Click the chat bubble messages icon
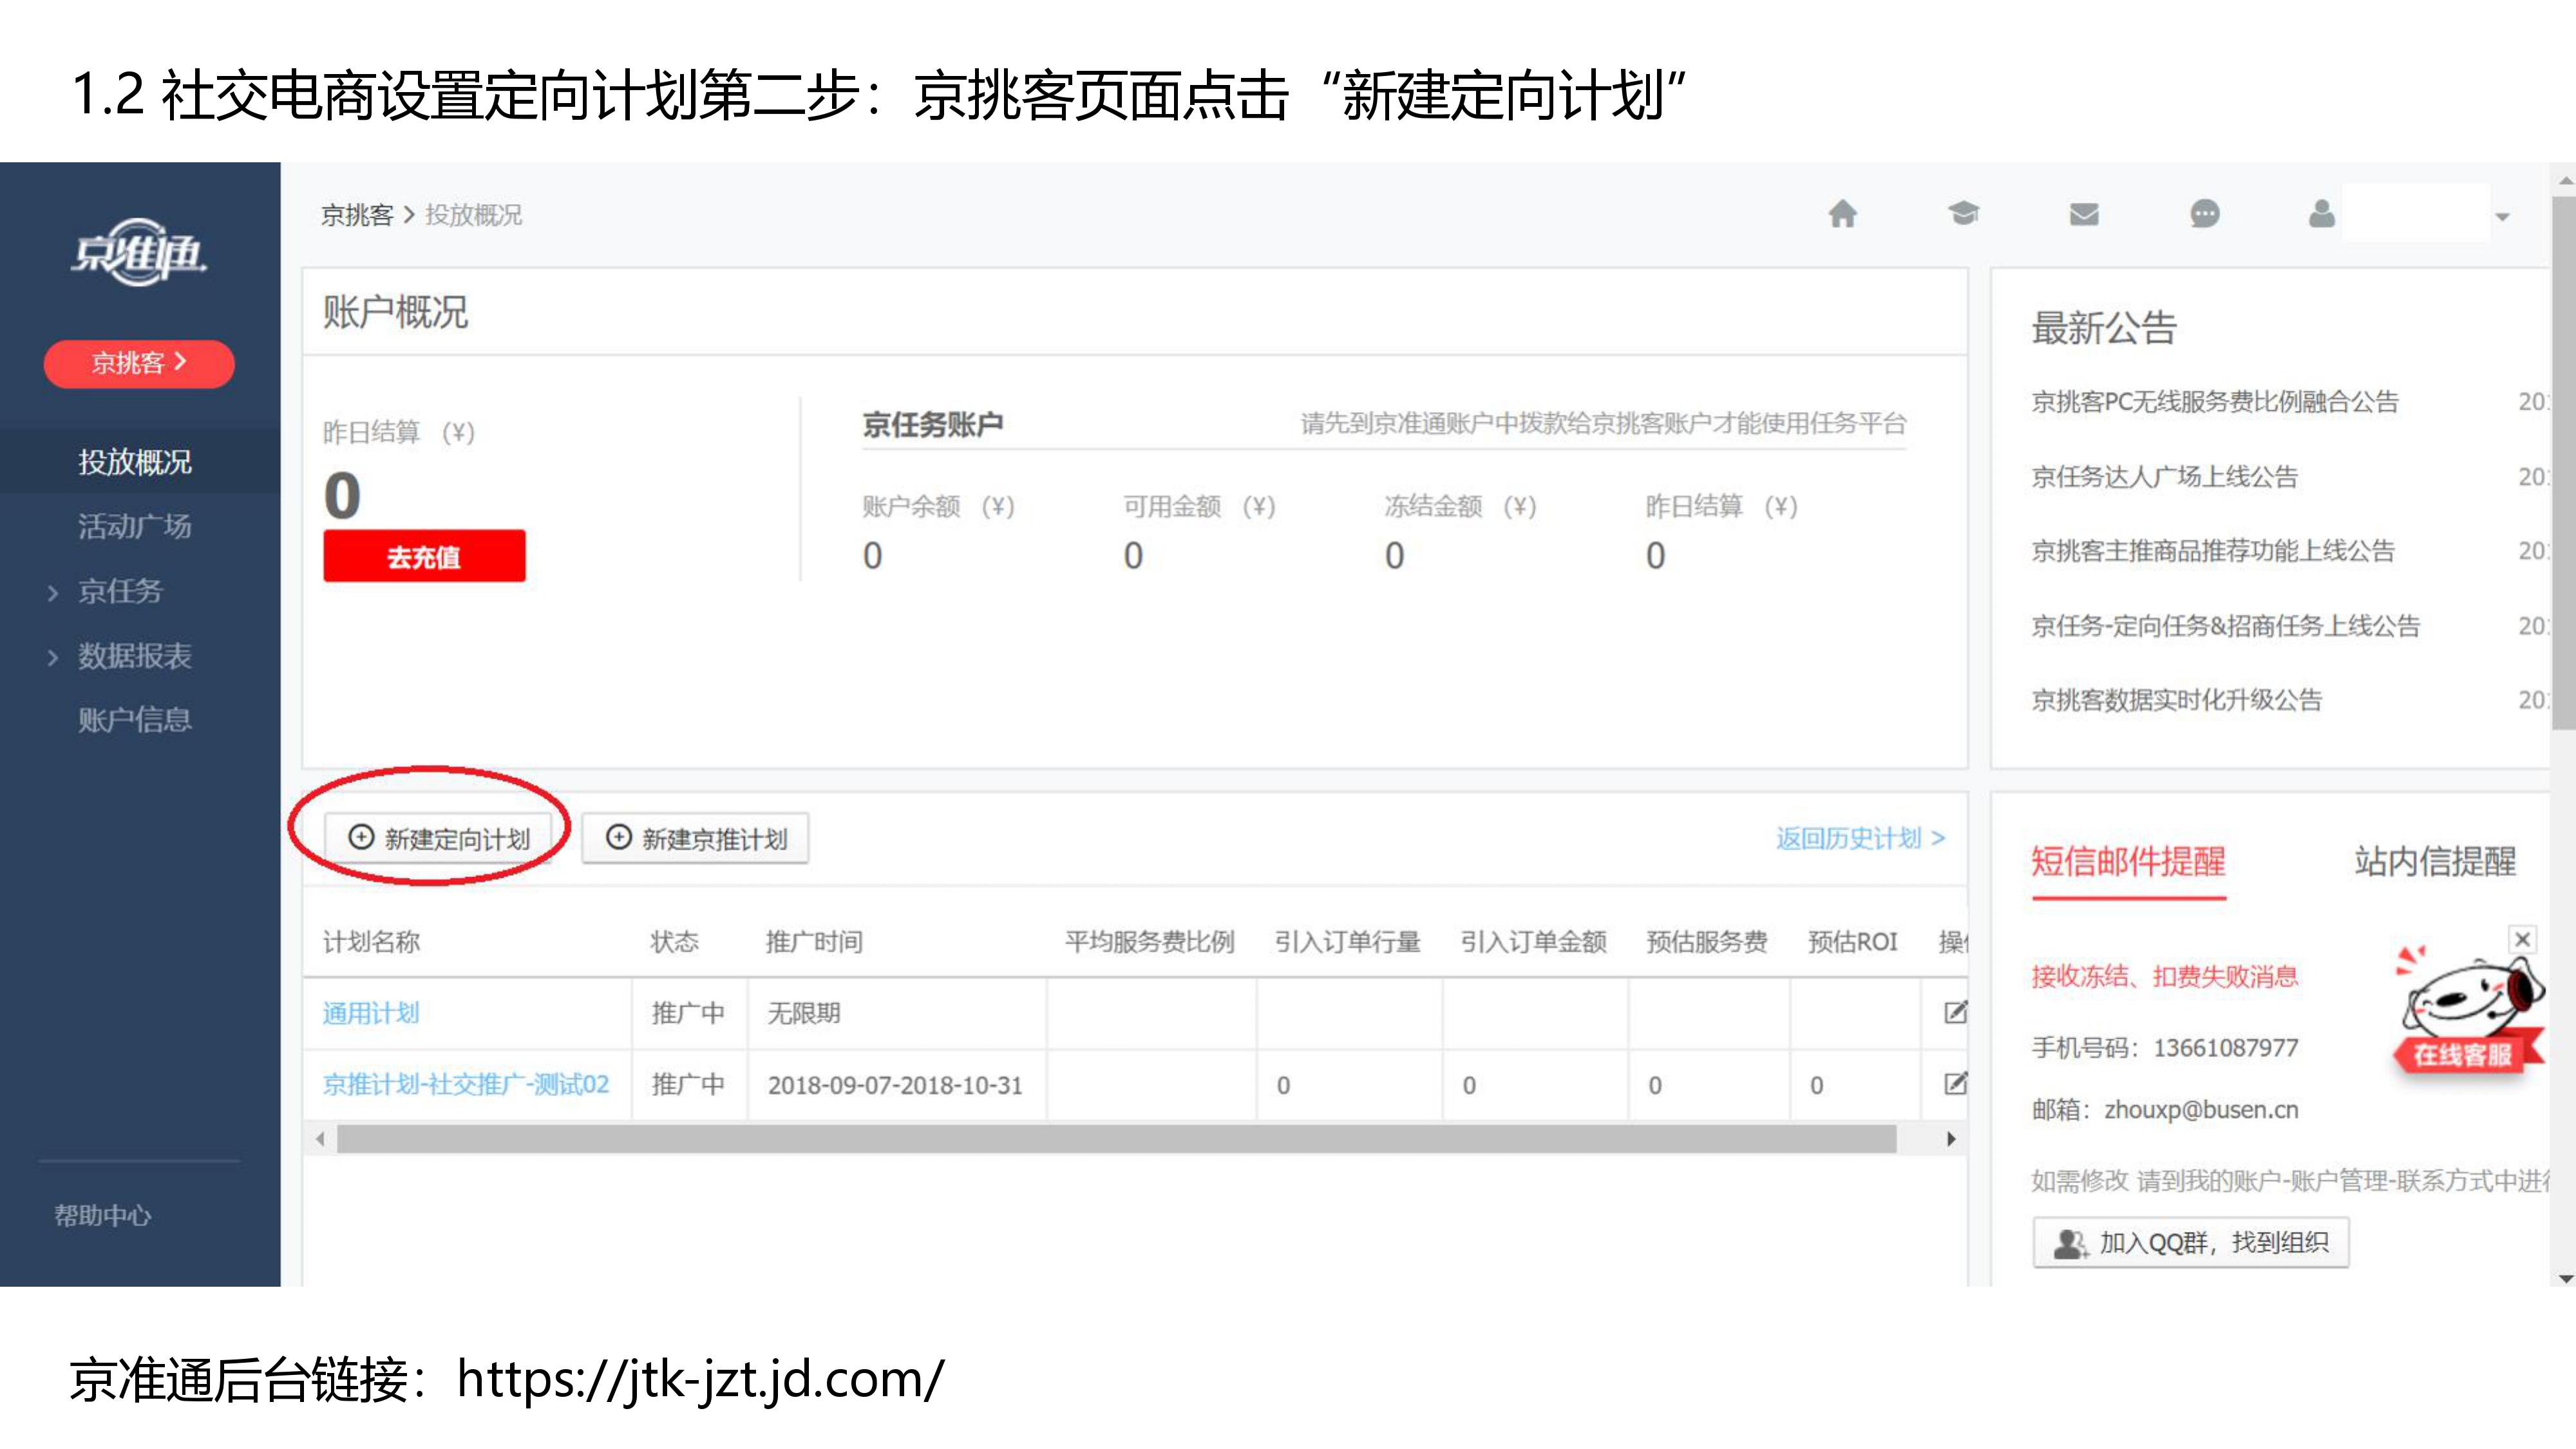 click(x=2204, y=214)
